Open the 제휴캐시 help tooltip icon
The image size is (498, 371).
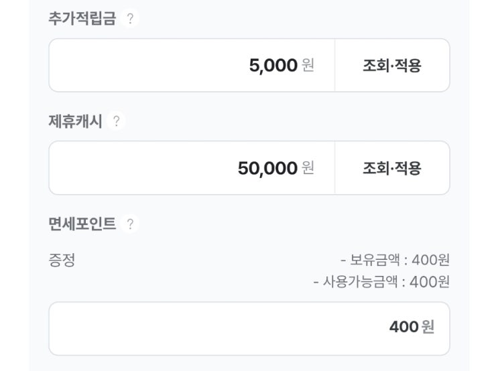point(117,121)
